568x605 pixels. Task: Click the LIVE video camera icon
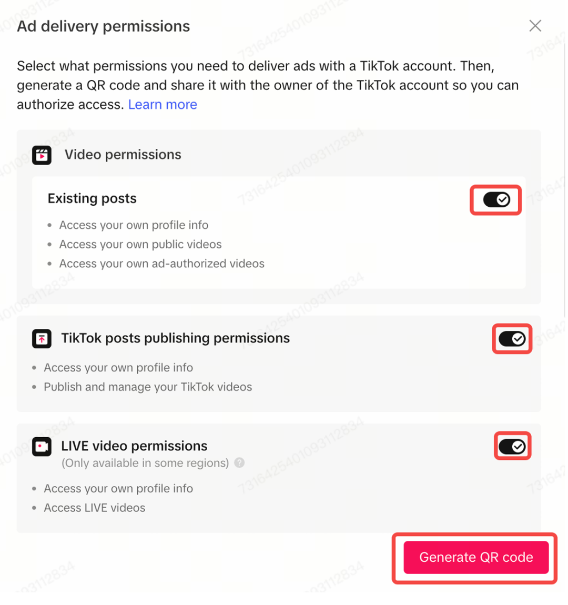click(x=42, y=447)
